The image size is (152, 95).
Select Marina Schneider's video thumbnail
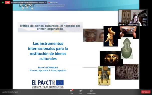point(133,18)
